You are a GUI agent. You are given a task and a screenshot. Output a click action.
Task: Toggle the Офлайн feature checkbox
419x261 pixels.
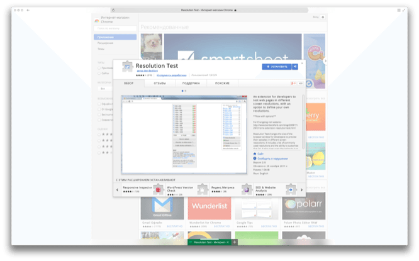(x=99, y=104)
